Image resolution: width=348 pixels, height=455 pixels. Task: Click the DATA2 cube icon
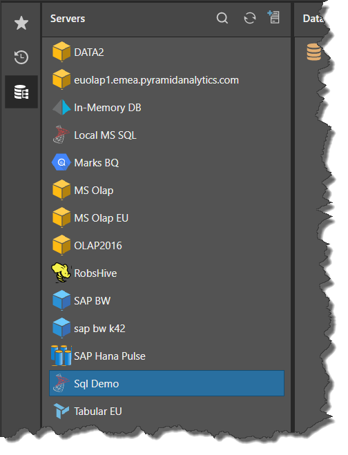(x=61, y=52)
